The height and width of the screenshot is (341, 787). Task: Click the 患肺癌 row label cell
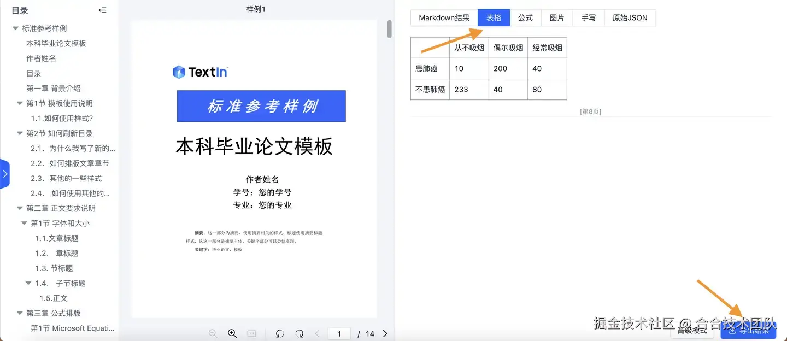tap(430, 68)
